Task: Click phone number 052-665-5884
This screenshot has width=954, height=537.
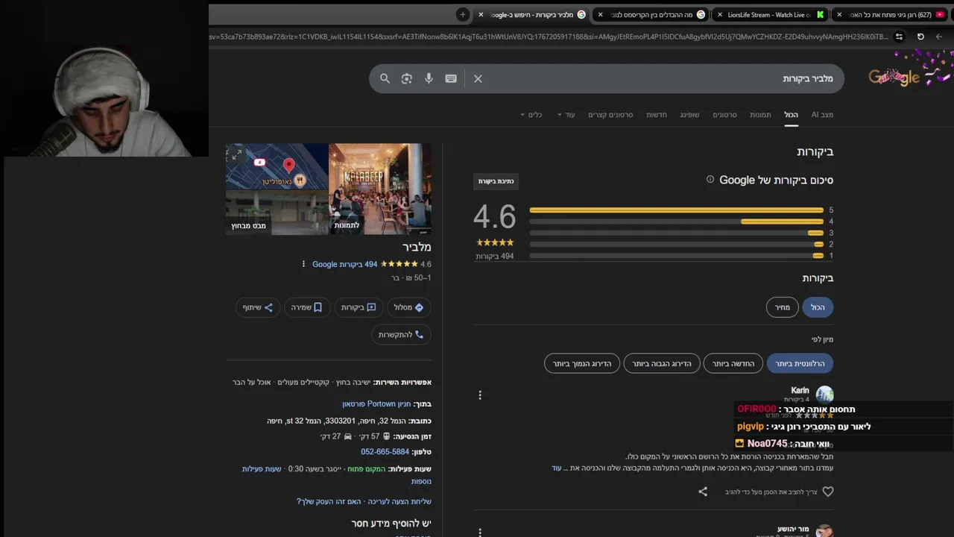Action: pyautogui.click(x=385, y=452)
